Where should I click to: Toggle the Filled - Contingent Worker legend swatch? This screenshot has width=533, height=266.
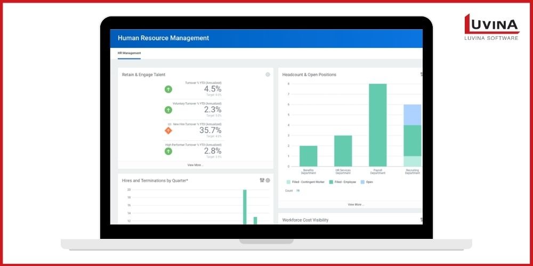288,182
